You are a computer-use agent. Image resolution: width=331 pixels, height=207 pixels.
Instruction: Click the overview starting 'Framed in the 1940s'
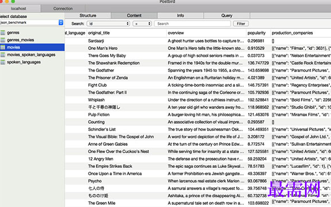coord(205,63)
